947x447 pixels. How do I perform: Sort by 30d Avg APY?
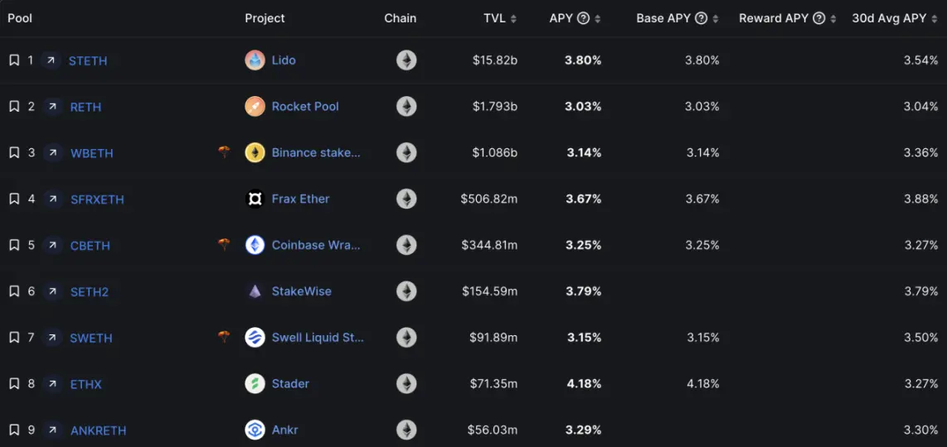pyautogui.click(x=935, y=19)
